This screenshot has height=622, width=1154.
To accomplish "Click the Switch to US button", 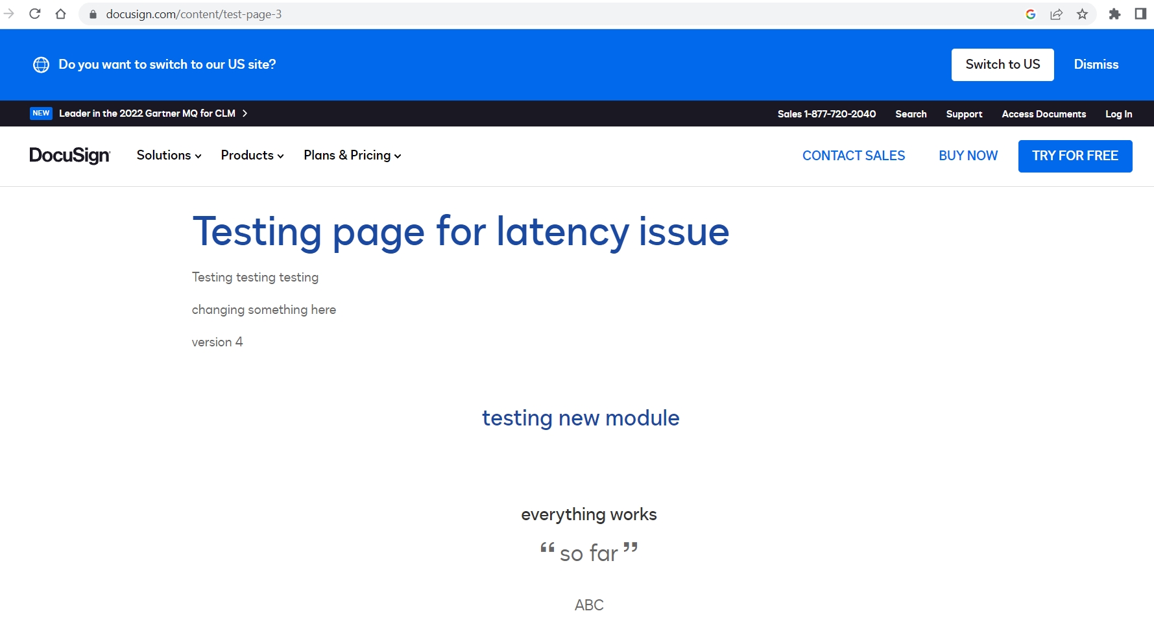I will 1002,65.
